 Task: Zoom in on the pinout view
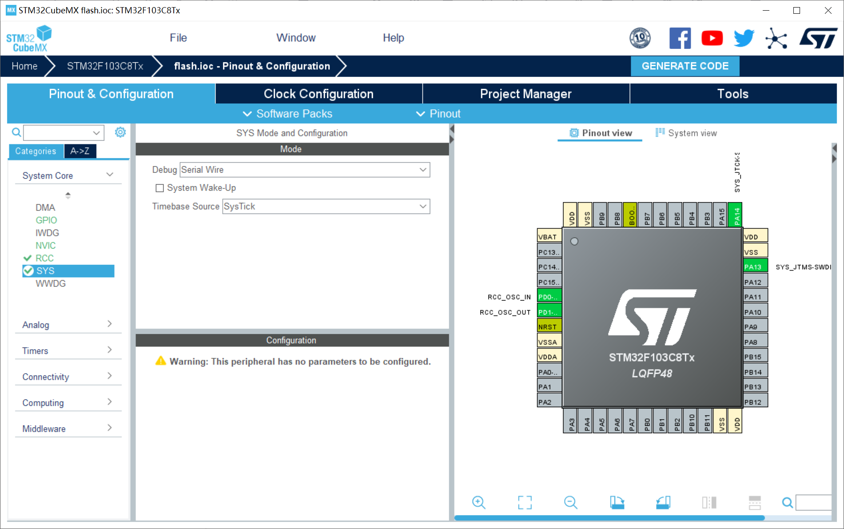[x=479, y=502]
